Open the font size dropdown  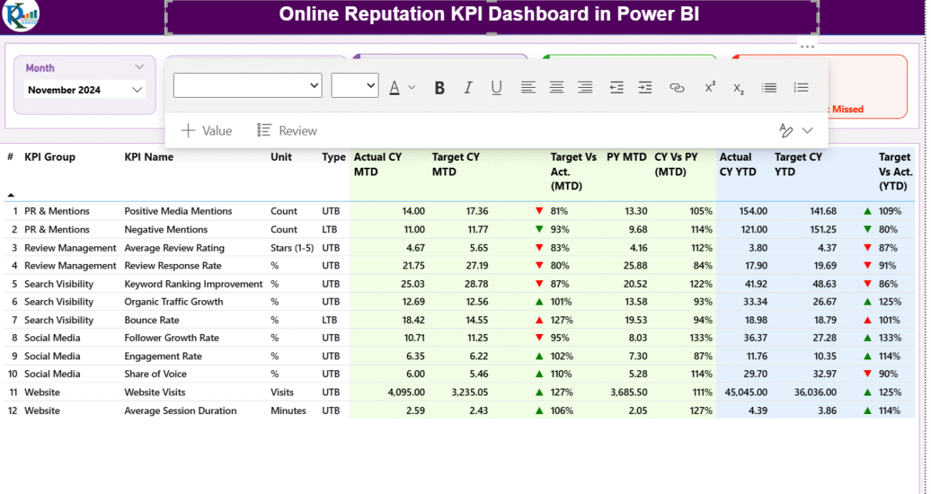click(x=355, y=85)
